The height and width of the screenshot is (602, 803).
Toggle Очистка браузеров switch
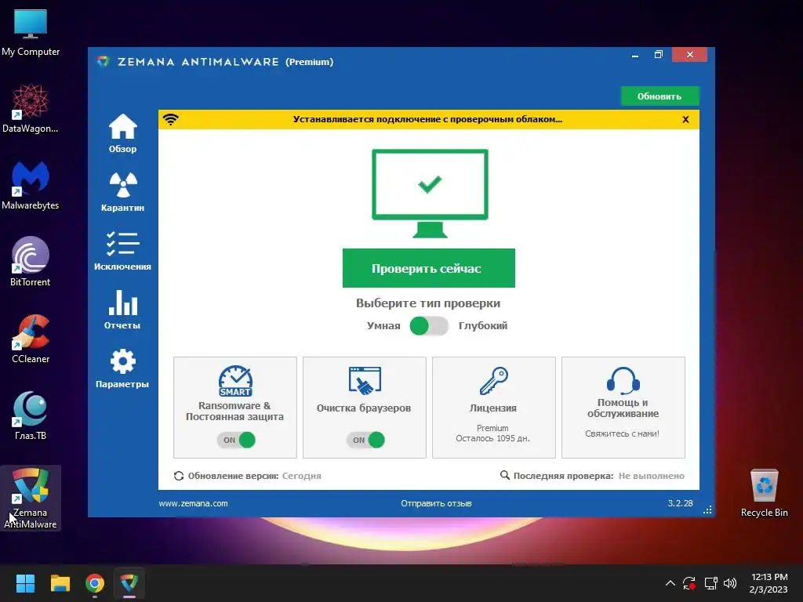(x=365, y=440)
